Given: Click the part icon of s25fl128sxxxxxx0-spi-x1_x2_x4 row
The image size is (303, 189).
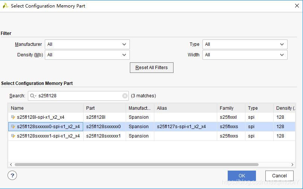Looking at the screenshot, I should [x=13, y=127].
